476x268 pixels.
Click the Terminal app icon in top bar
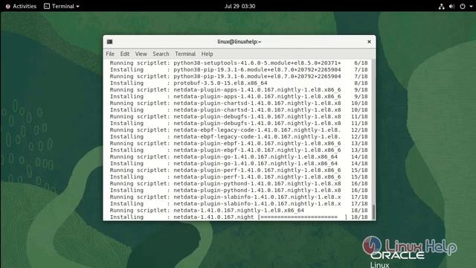click(47, 6)
